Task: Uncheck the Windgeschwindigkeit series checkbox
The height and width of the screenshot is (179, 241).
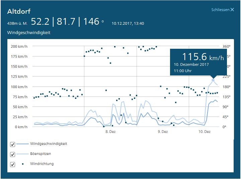Action: click(x=13, y=144)
